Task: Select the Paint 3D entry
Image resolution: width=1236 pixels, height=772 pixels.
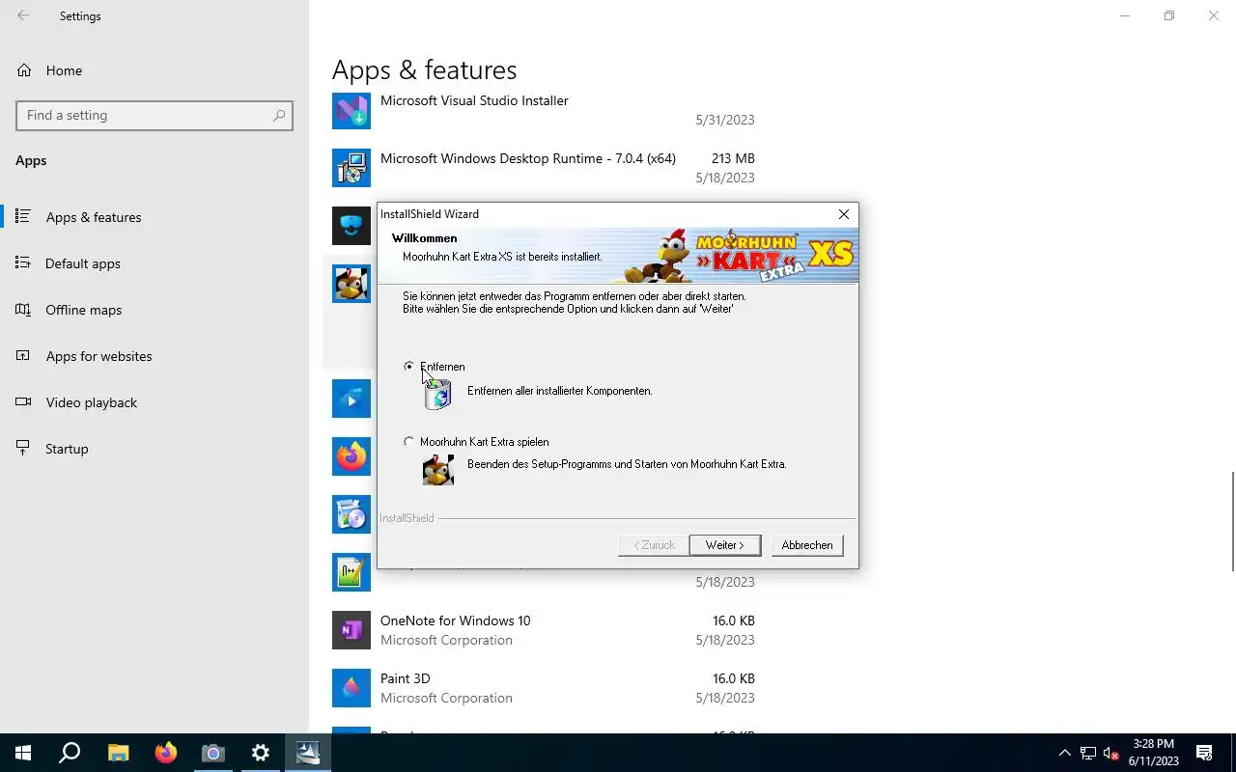Action: [x=544, y=688]
